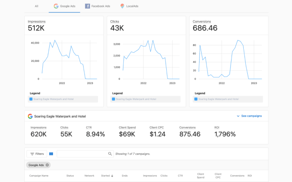
Task: Select the Google Ads tab
Action: coord(64,6)
